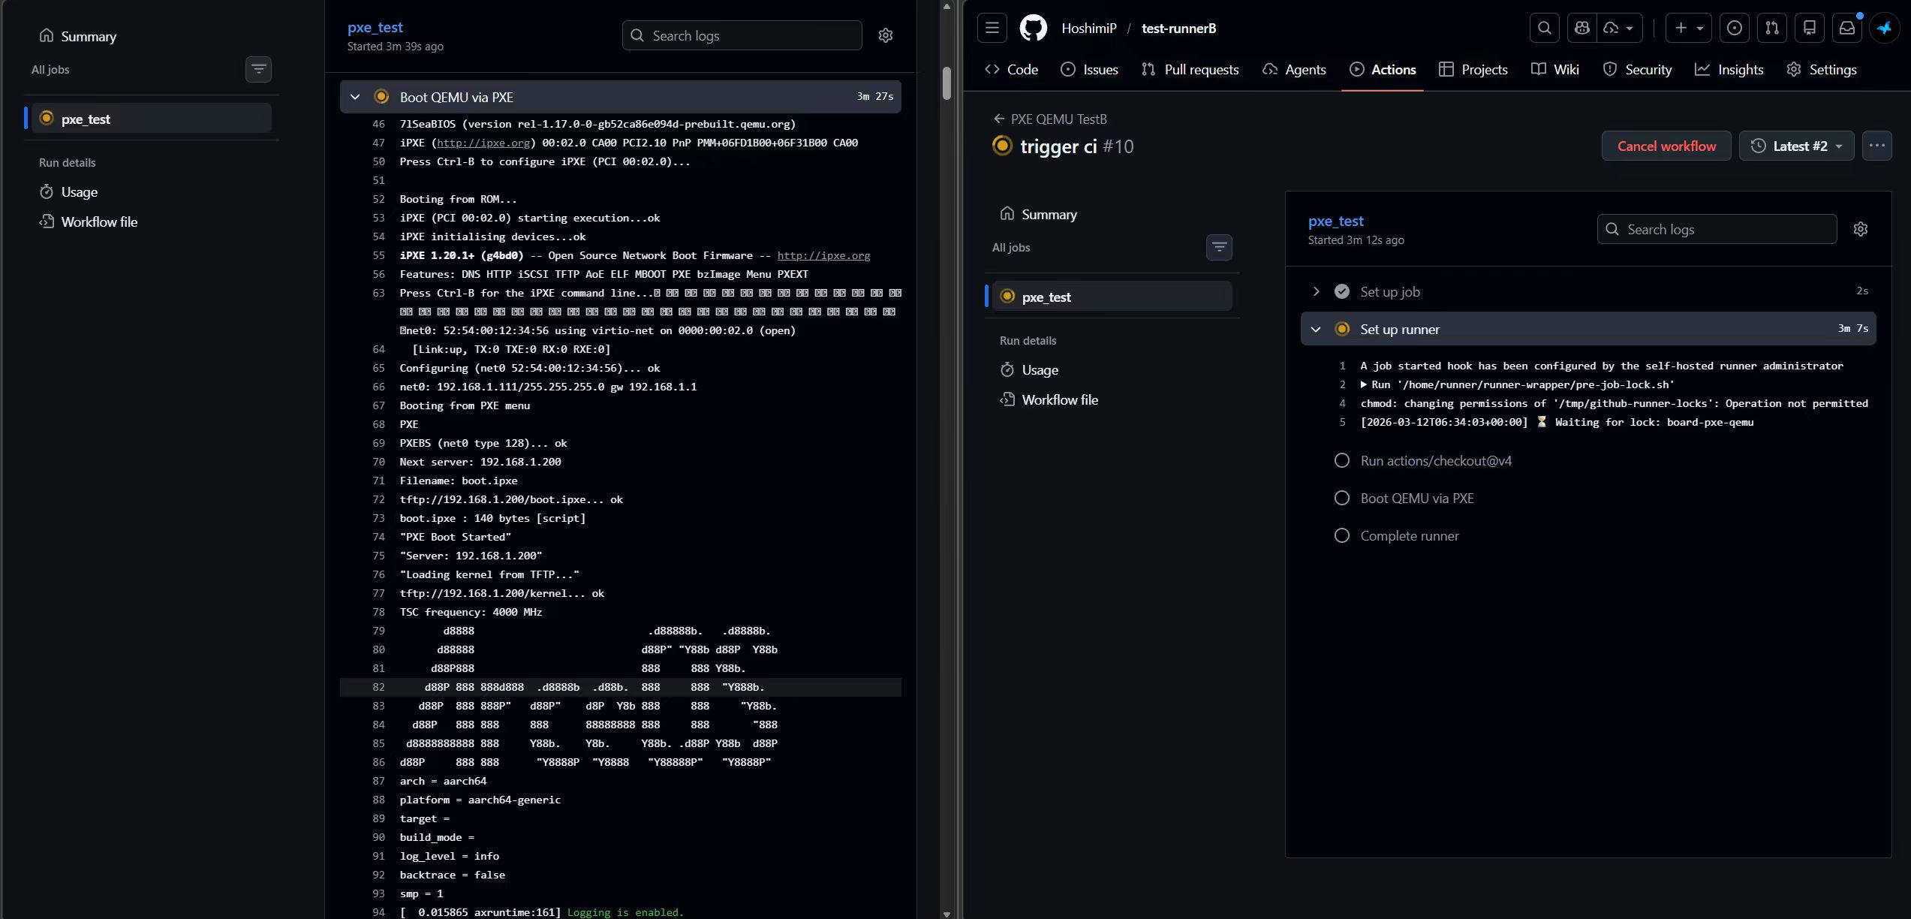Click the jobs filter icon in right sidebar
Image resolution: width=1911 pixels, height=919 pixels.
(1219, 247)
